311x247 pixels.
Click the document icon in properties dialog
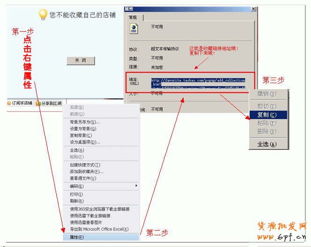pos(134,28)
